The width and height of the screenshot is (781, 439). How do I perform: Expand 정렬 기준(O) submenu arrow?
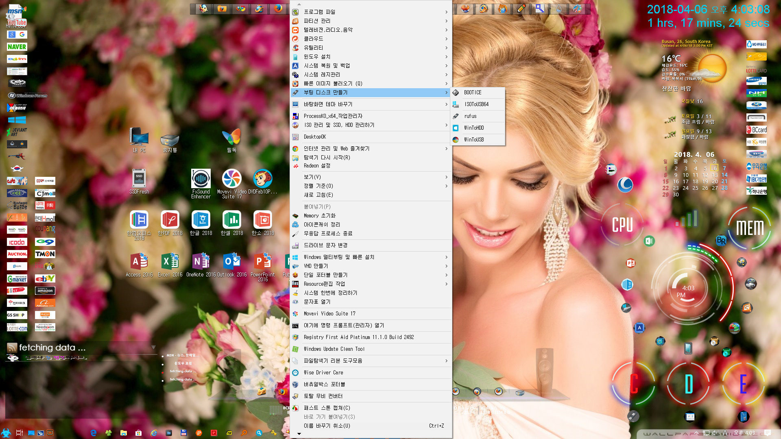[x=446, y=186]
